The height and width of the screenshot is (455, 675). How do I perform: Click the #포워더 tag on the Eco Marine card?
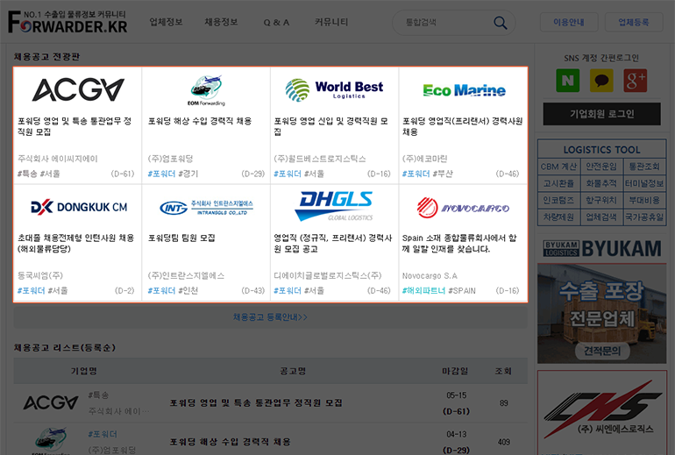point(416,174)
